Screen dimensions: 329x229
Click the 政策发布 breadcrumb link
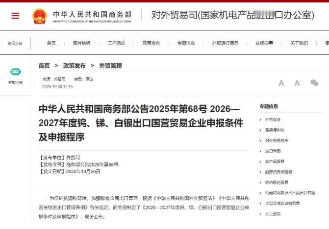[x=74, y=66]
